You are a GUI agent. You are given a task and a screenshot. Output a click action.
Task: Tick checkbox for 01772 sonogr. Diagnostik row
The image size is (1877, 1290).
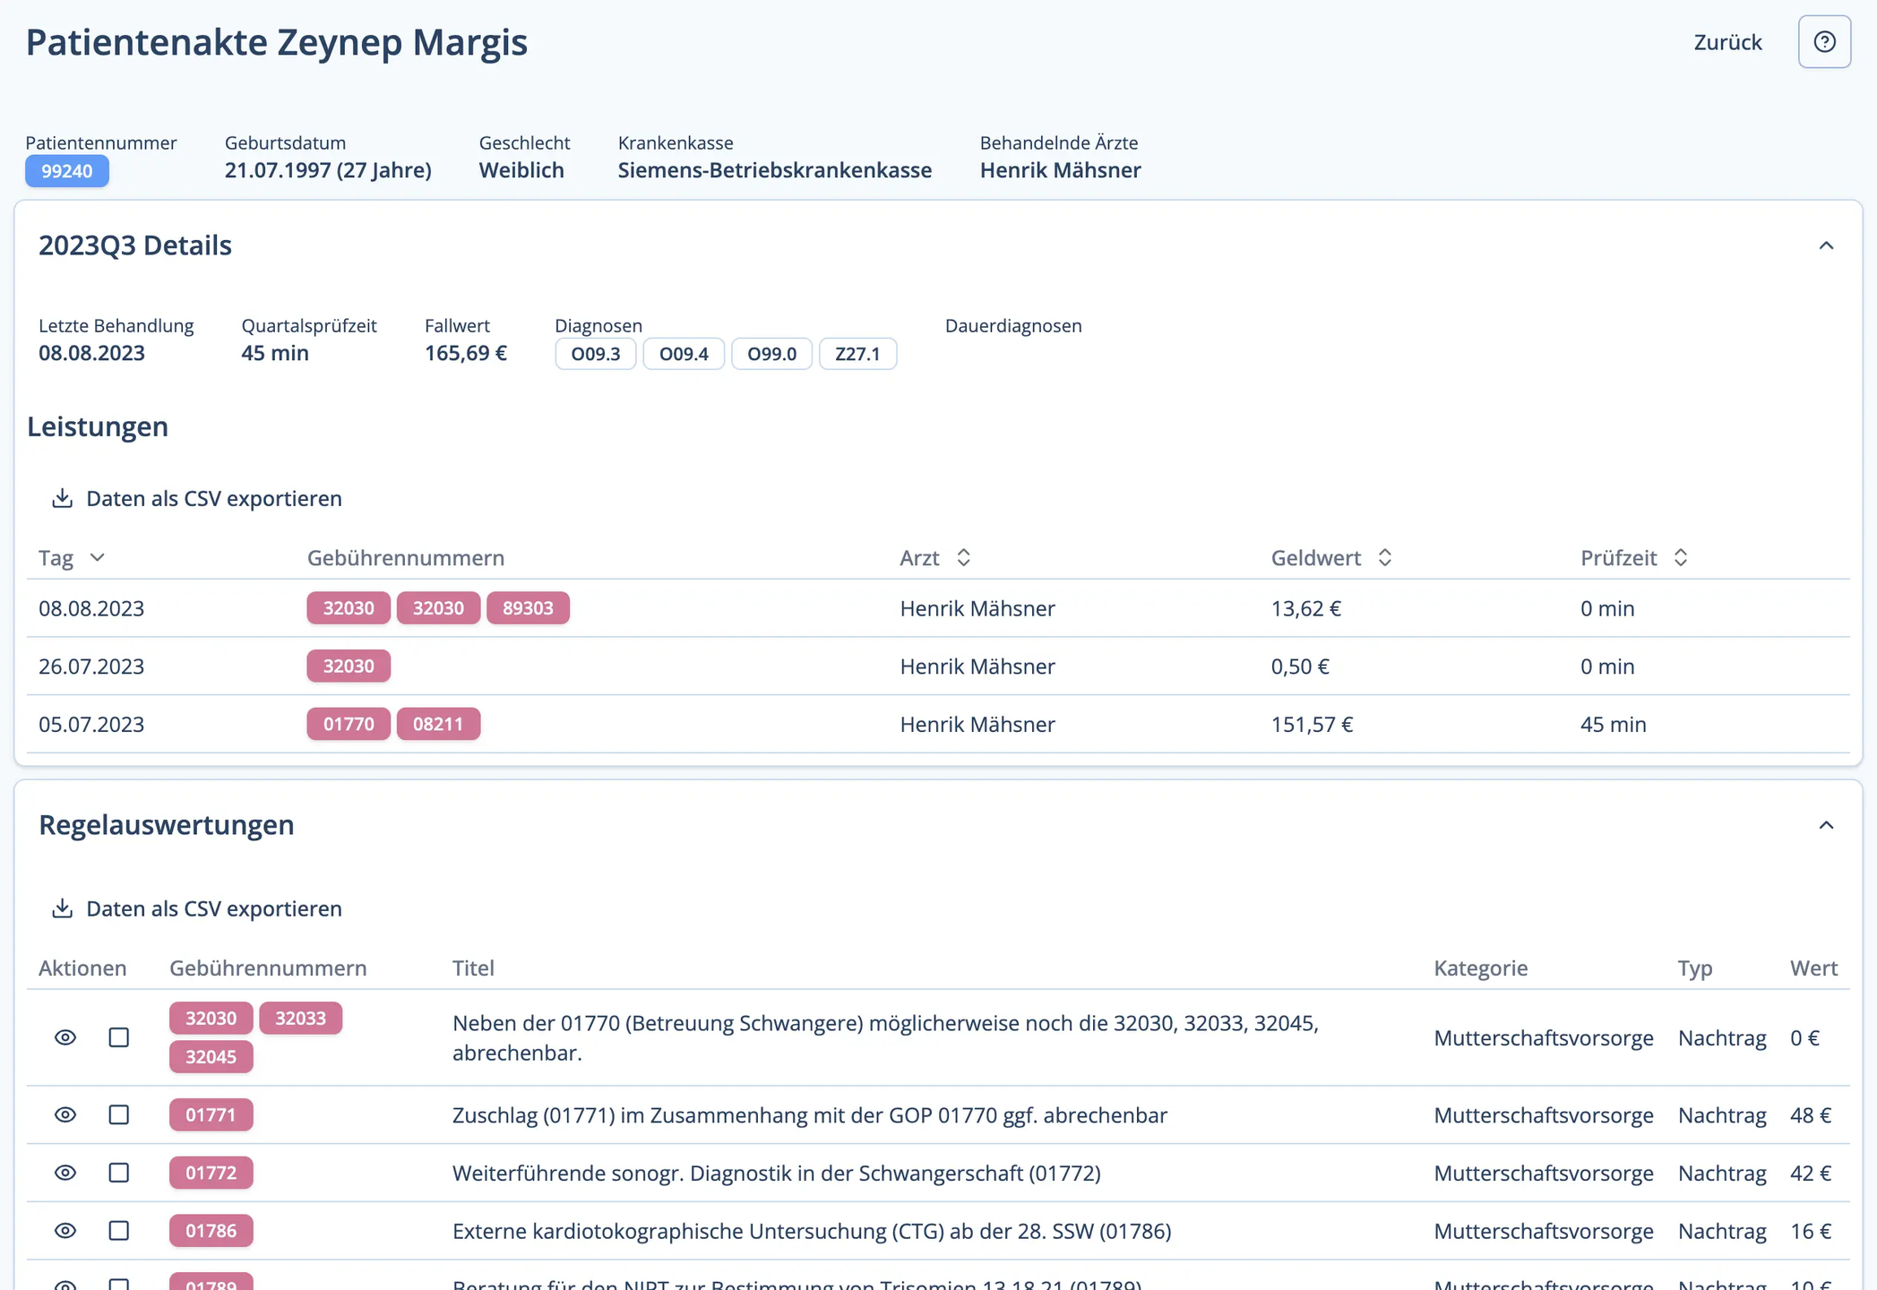119,1173
